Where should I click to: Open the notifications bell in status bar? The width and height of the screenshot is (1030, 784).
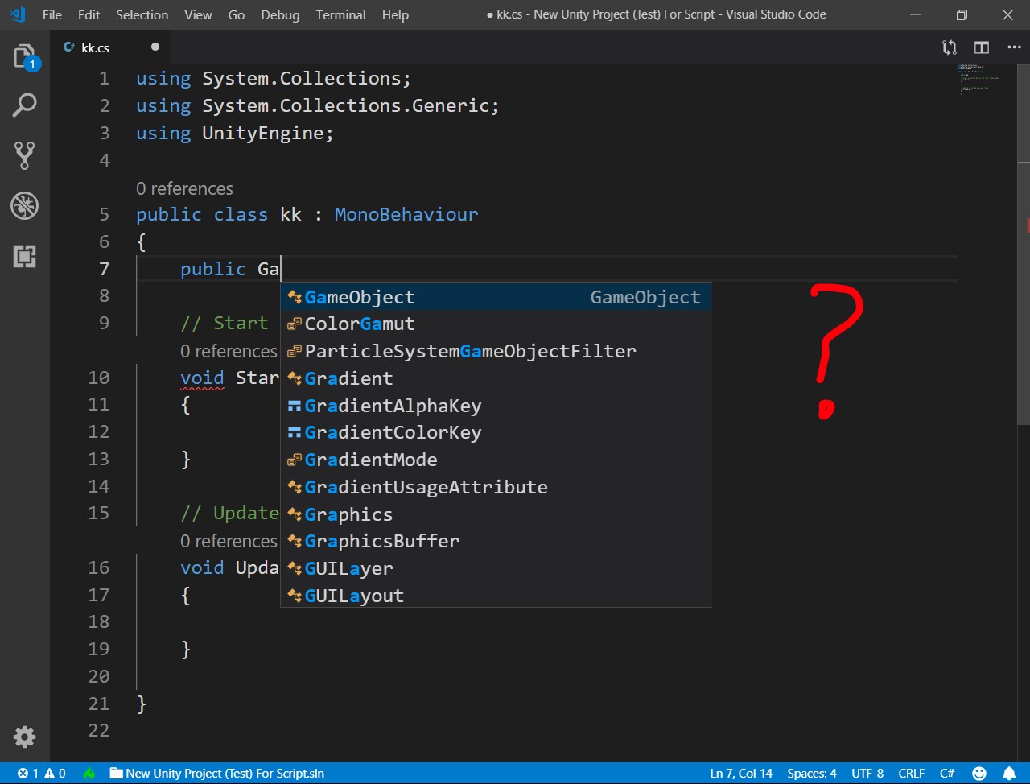[x=1009, y=774]
